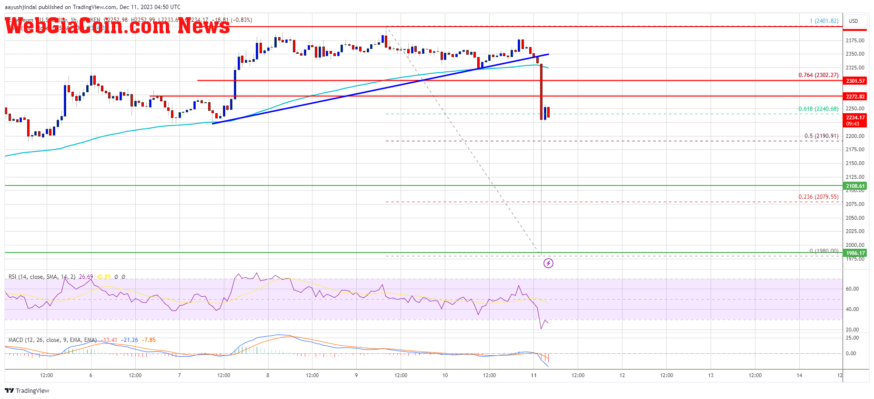
Task: Click the RSI value 26.69
Action: tap(86, 277)
